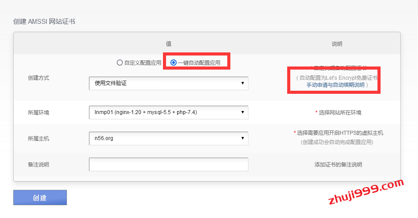Click the 创建方式 row label

[x=38, y=78]
